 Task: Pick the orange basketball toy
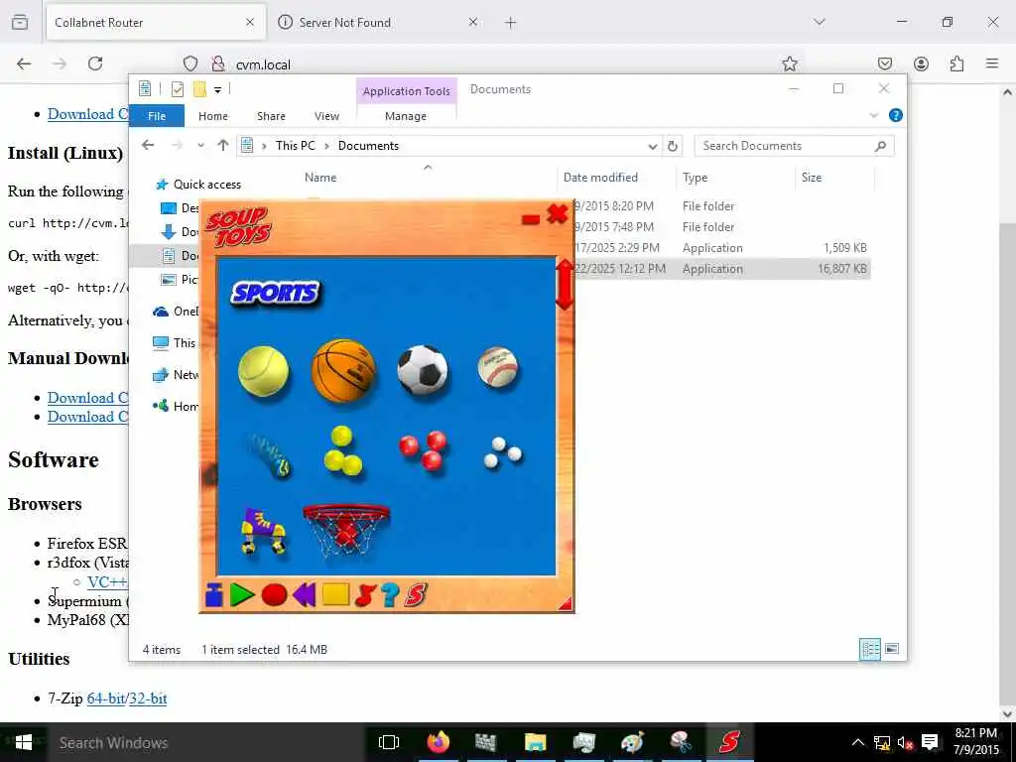[343, 370]
